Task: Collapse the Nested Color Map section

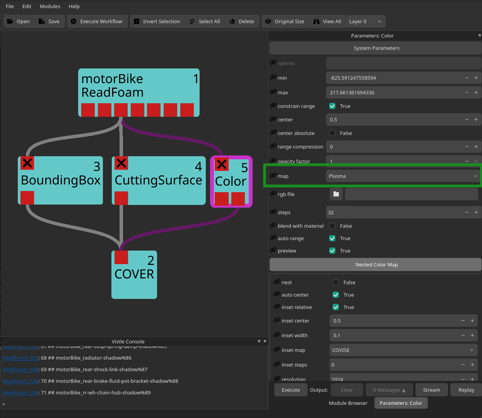Action: tap(376, 264)
